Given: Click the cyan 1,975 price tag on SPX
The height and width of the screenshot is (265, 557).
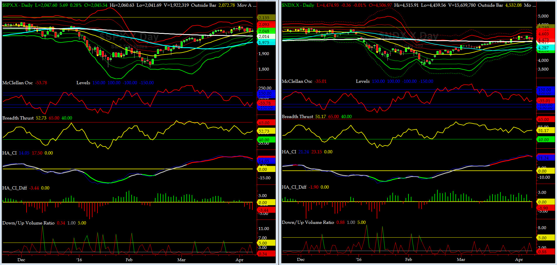Looking at the screenshot, I should (x=266, y=42).
